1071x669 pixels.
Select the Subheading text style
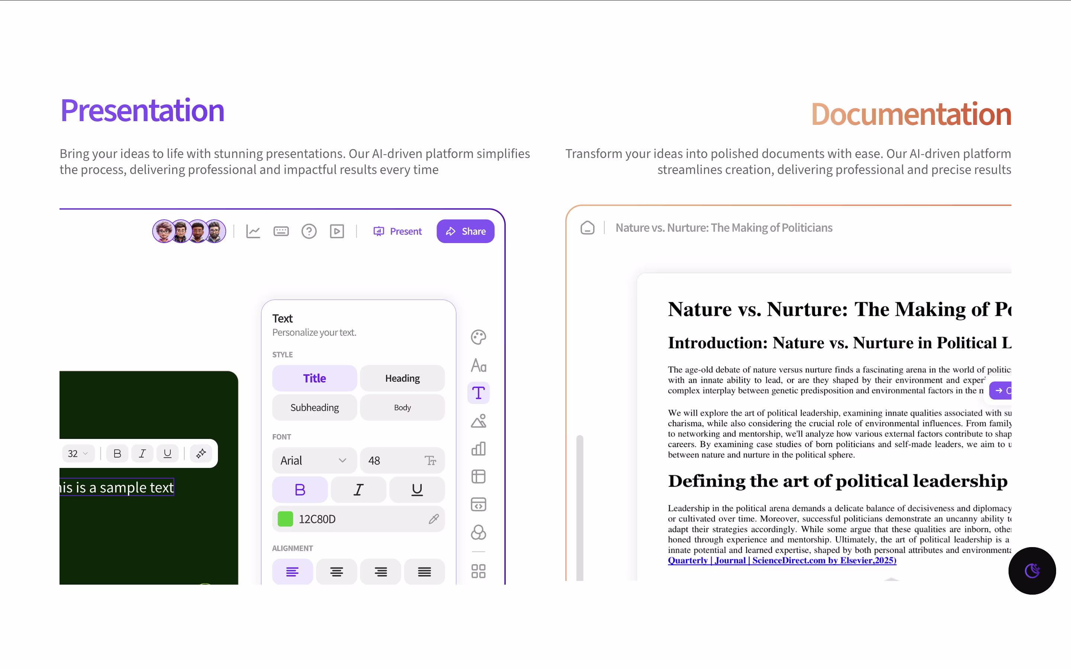[315, 407]
